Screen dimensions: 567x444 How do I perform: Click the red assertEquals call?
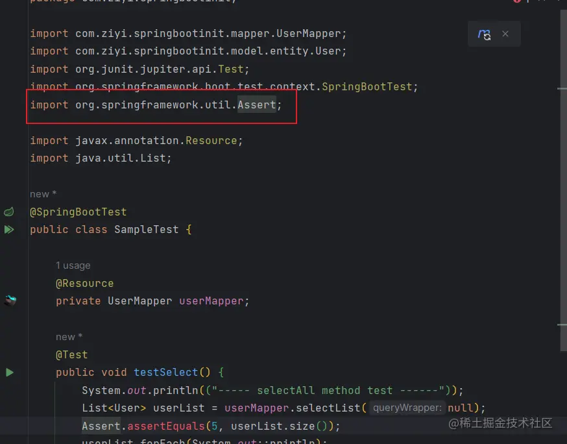click(x=166, y=426)
